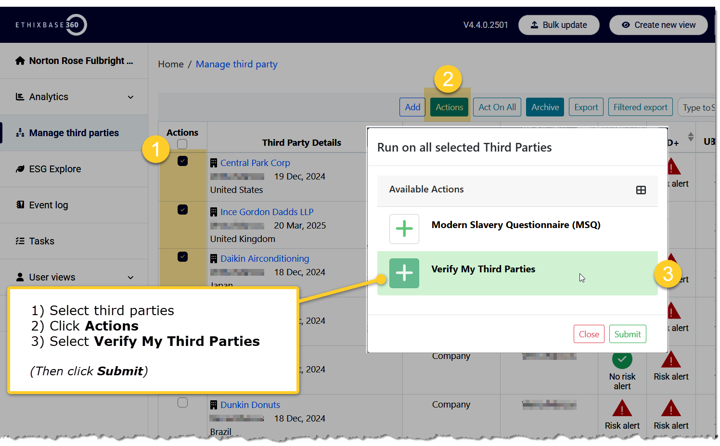Click the No risk alert label text
Viewport: 720px width, 446px height.
click(622, 382)
